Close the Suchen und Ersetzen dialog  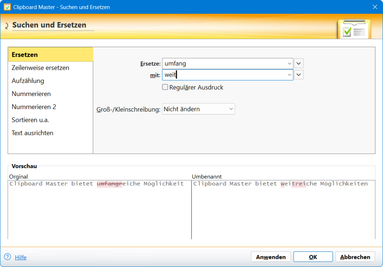tap(375, 7)
